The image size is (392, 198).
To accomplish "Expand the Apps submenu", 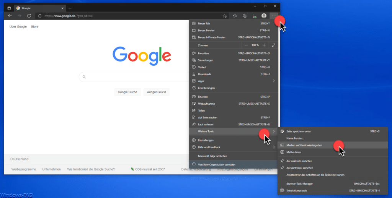I will [x=234, y=81].
